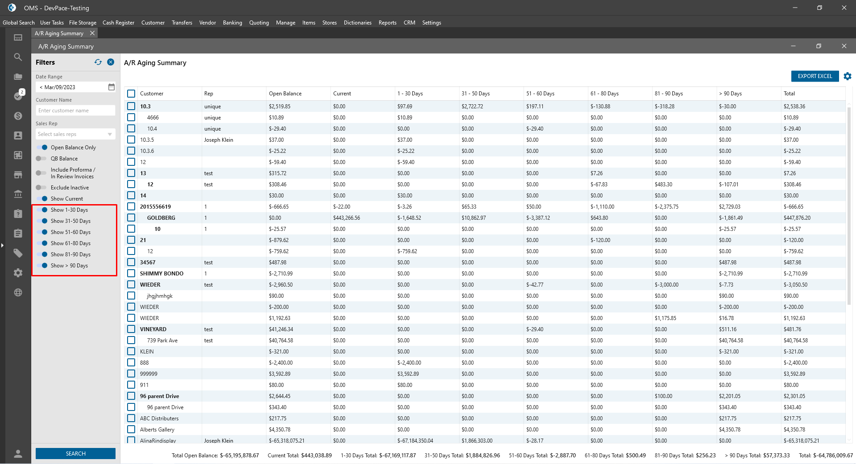Click the Enter customer name field
Screen dimensions: 856x464
click(75, 111)
